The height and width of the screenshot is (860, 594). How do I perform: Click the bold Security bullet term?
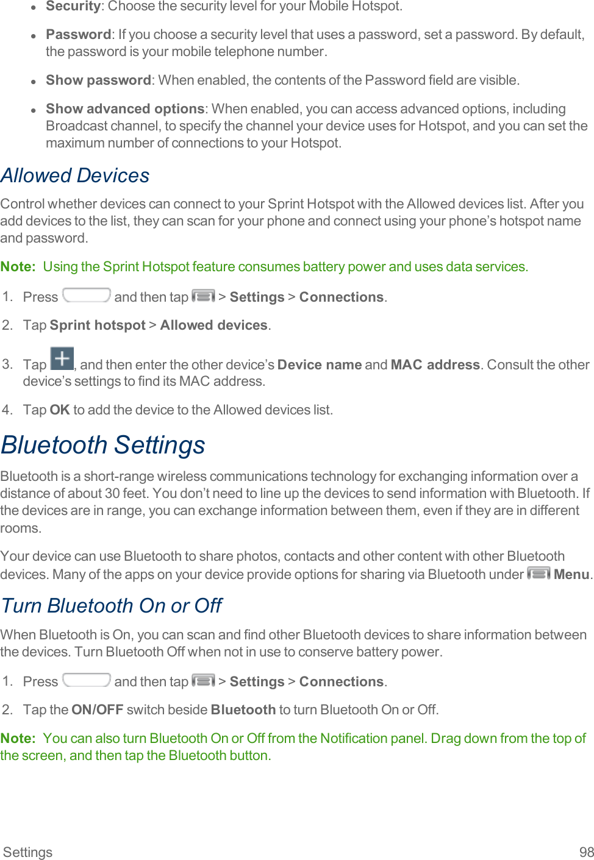pyautogui.click(x=73, y=7)
